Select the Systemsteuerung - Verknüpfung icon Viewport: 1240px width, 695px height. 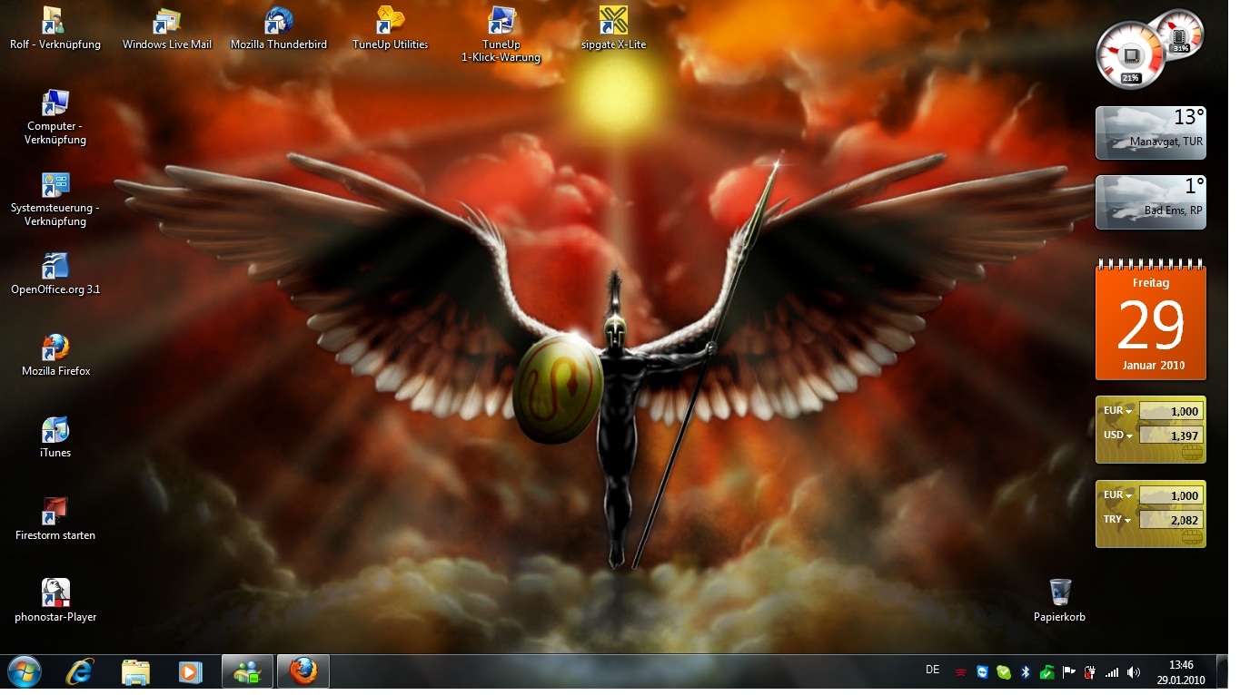pyautogui.click(x=55, y=199)
